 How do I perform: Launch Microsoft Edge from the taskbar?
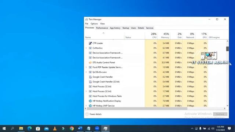coord(29,128)
